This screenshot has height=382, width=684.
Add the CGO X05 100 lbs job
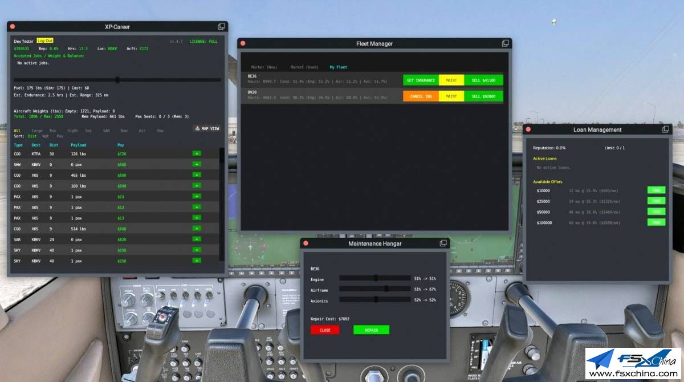(x=197, y=186)
